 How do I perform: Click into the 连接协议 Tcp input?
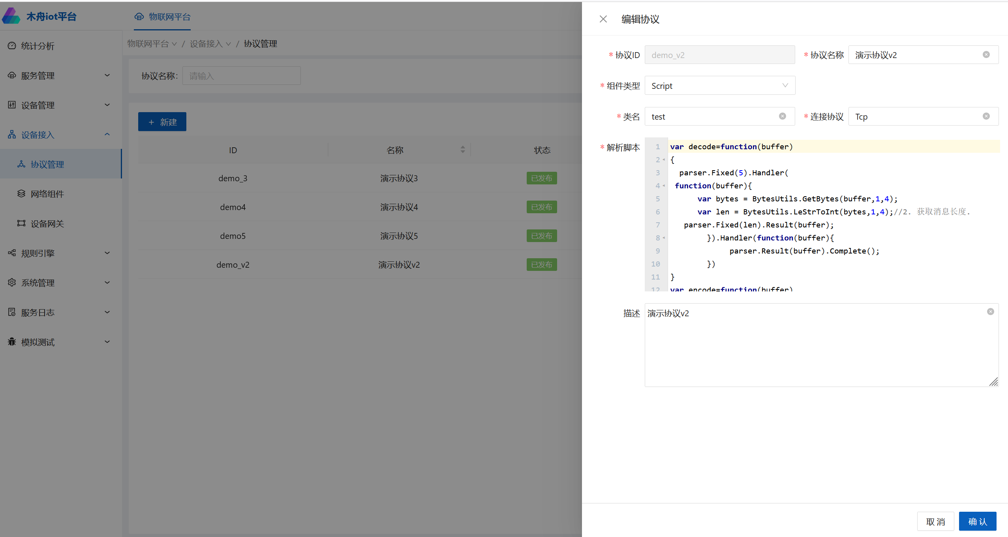pyautogui.click(x=924, y=116)
